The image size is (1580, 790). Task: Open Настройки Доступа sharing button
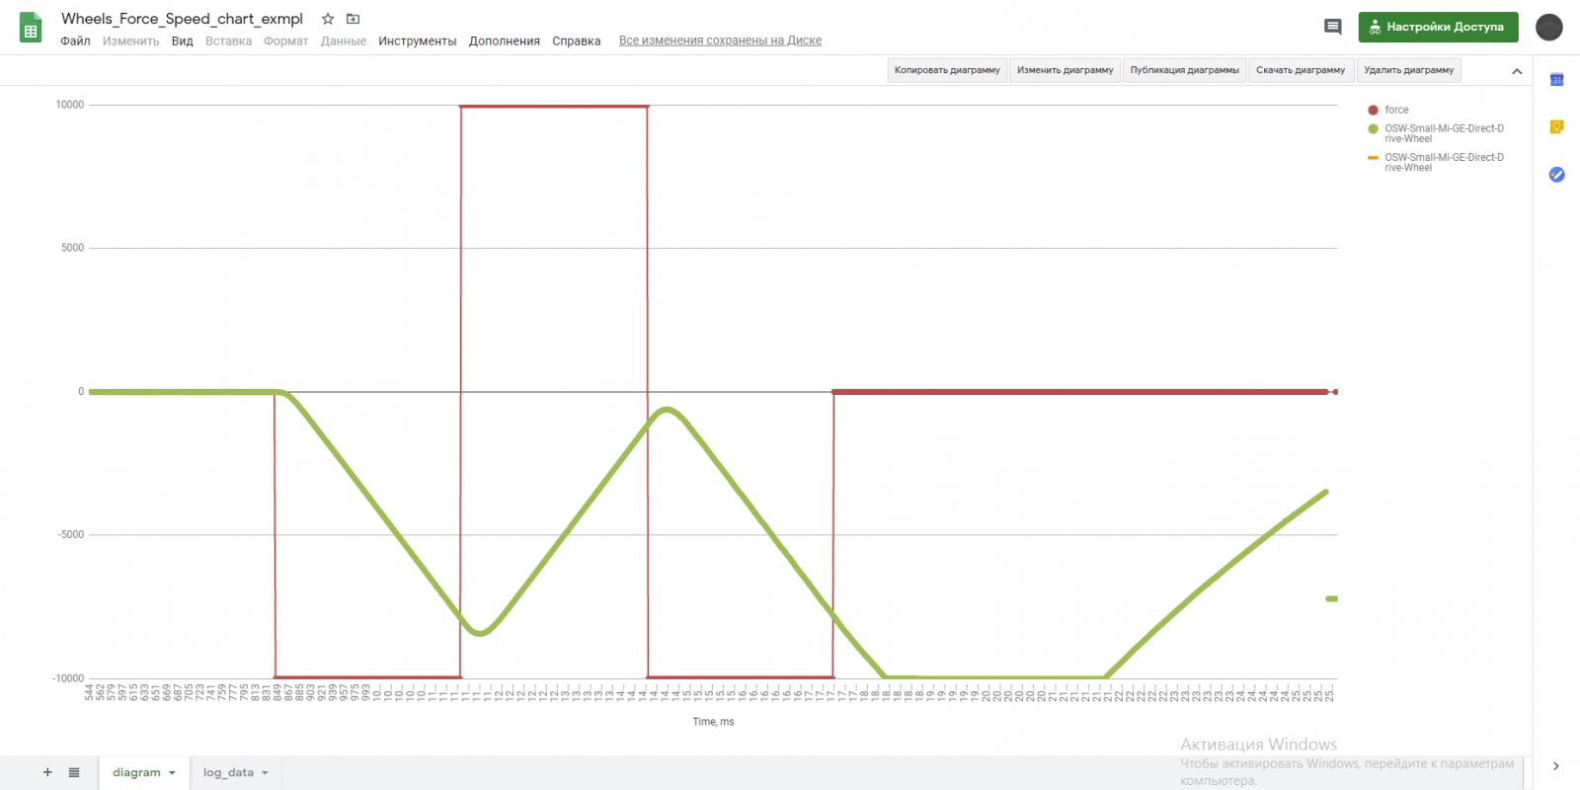[1438, 27]
